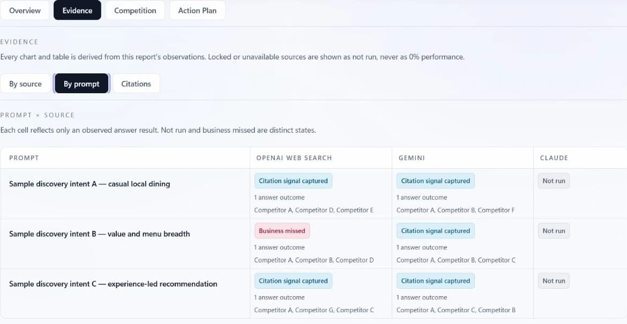Click the 'Each cell reflects only an observed' note
The width and height of the screenshot is (627, 324).
pos(158,130)
